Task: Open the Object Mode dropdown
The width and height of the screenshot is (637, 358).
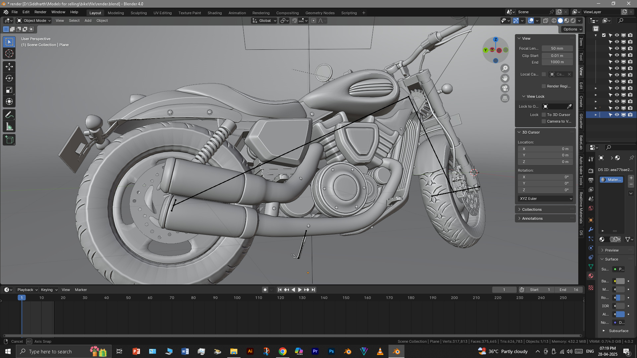Action: 34,21
